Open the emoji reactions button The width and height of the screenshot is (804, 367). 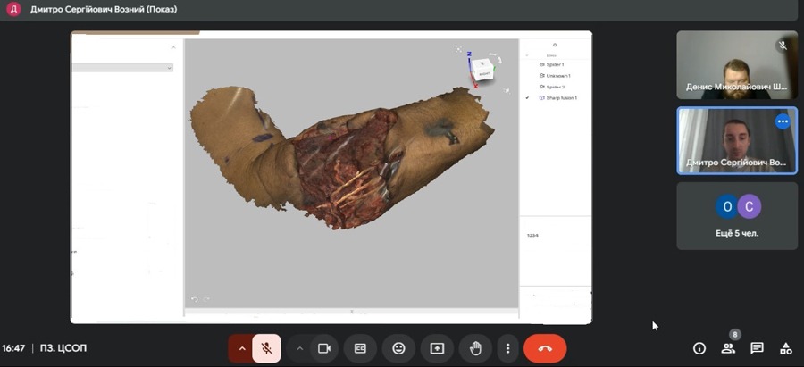coord(398,348)
